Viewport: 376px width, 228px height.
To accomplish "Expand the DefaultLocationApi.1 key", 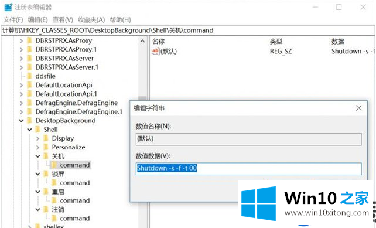I will [x=21, y=94].
